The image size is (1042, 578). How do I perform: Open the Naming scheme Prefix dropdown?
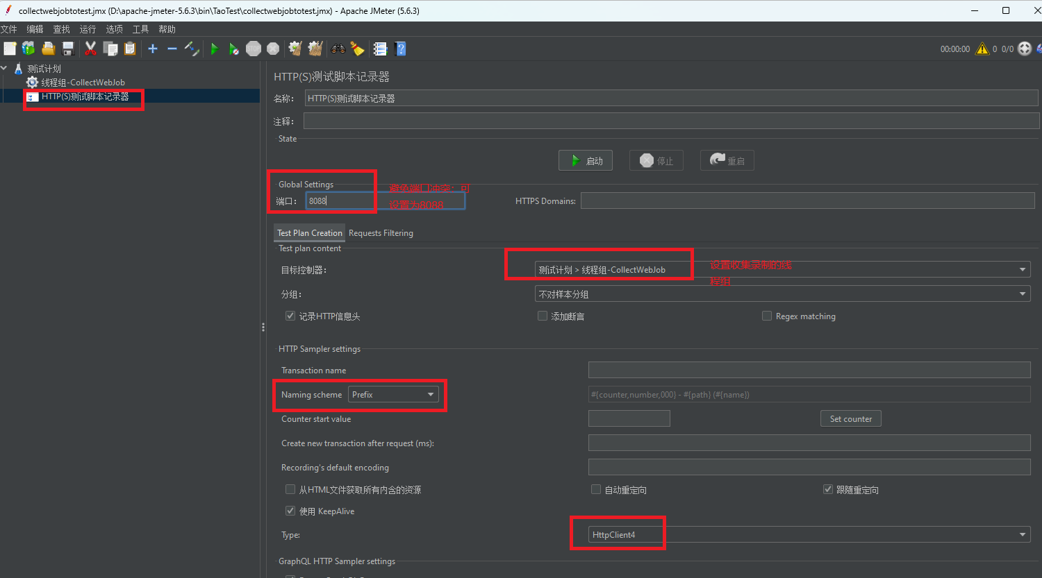(393, 394)
